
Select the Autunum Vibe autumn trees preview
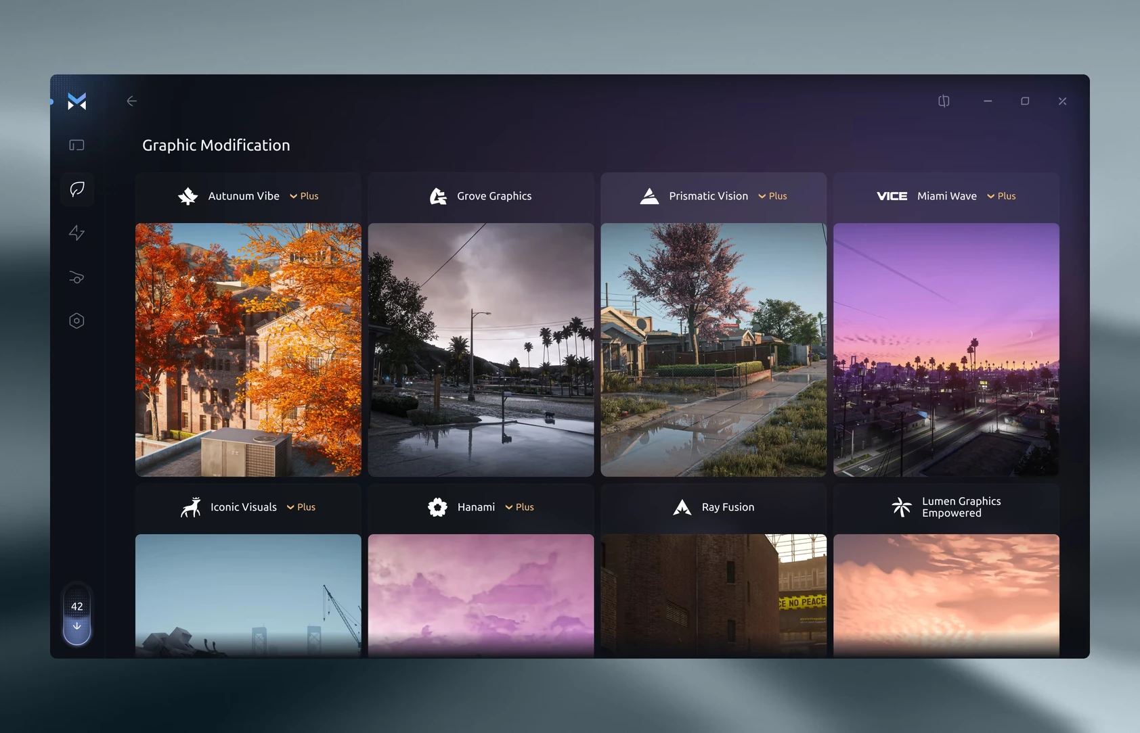click(248, 350)
